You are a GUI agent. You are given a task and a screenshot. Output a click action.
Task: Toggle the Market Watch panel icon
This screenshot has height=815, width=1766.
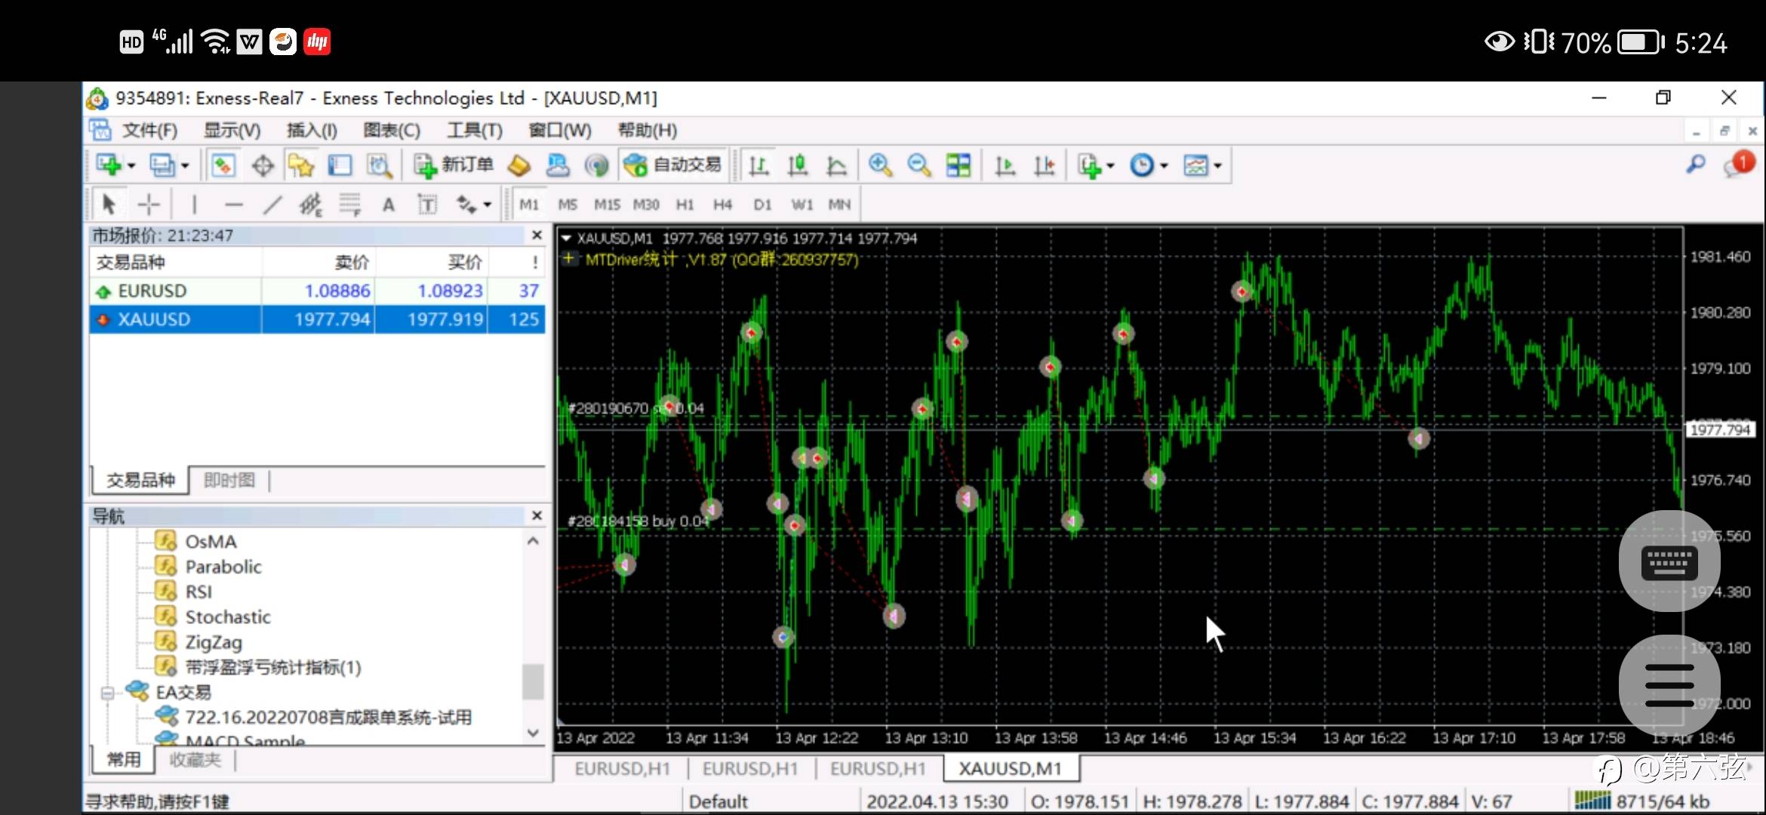point(223,165)
